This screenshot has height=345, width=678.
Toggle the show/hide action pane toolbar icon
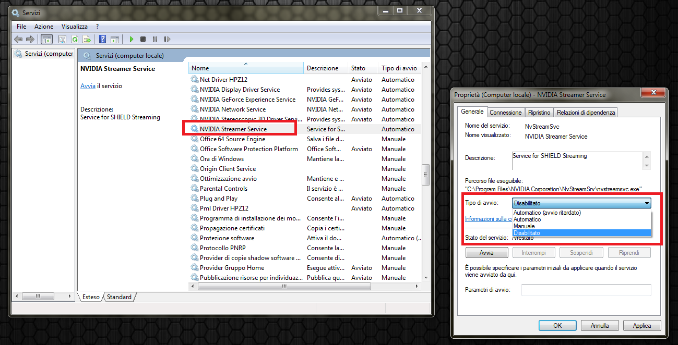115,39
